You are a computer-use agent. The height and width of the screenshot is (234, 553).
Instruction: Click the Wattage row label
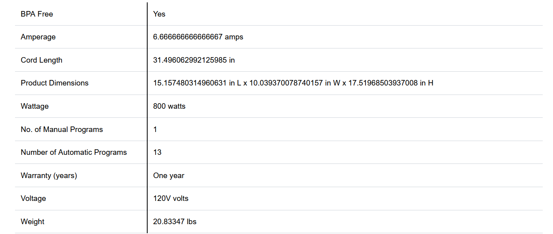[x=35, y=106]
